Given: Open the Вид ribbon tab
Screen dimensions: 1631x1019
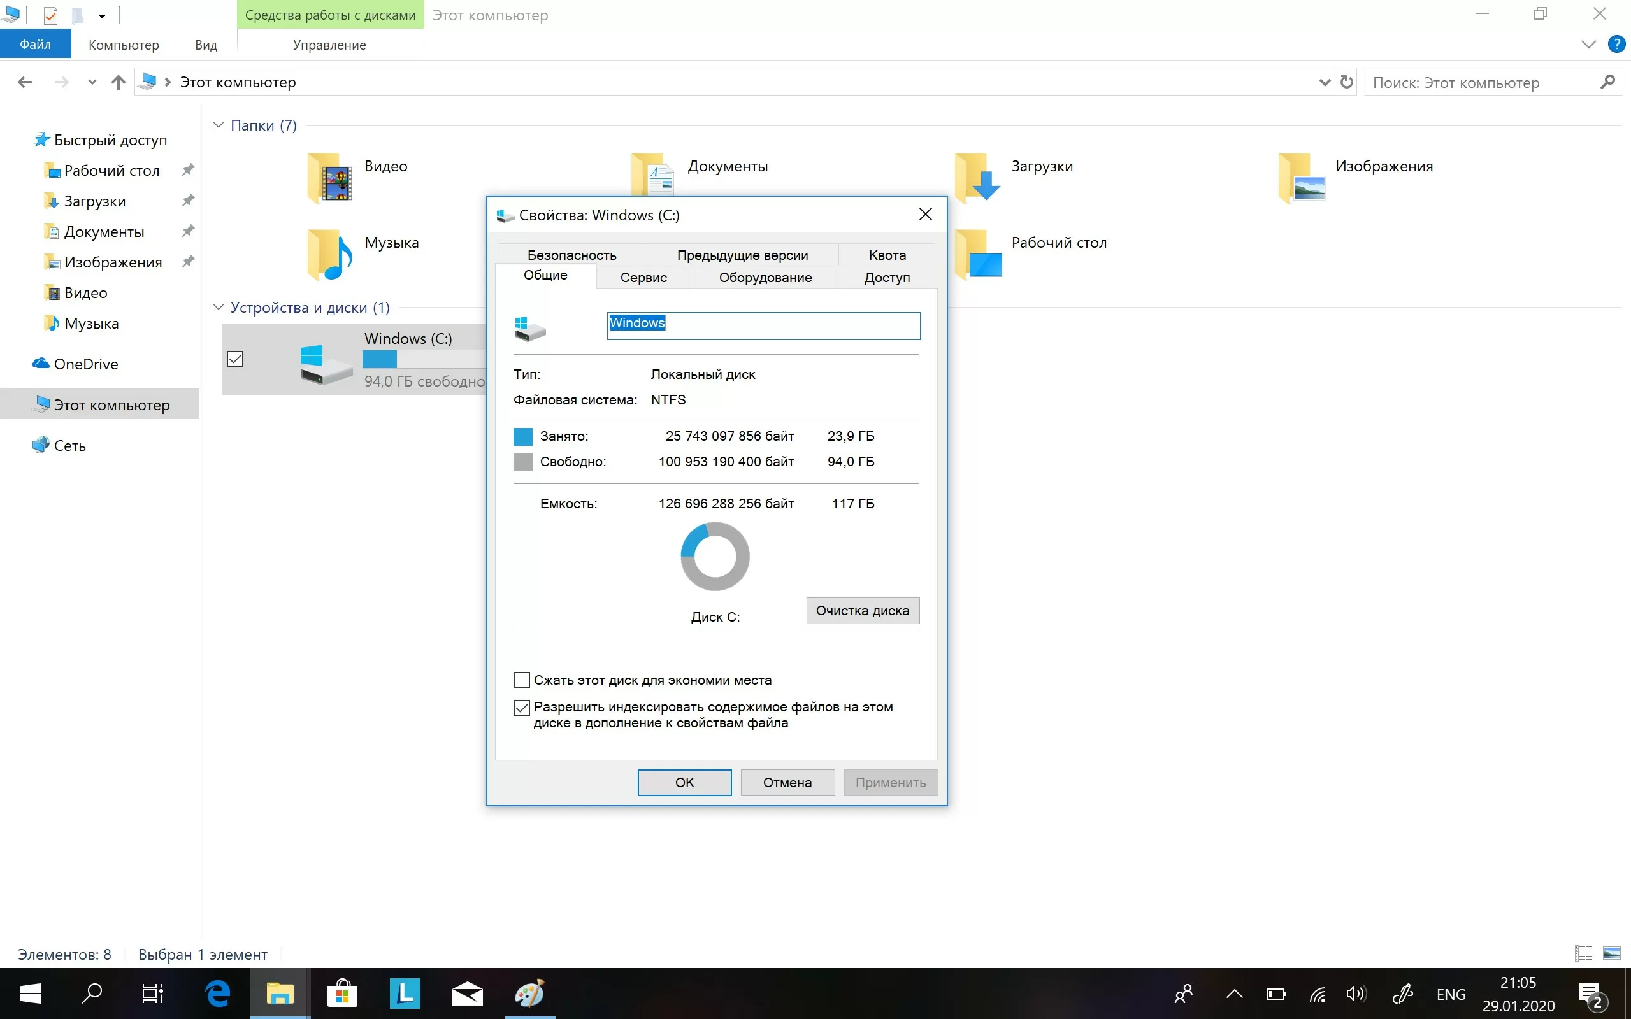Looking at the screenshot, I should (x=206, y=45).
